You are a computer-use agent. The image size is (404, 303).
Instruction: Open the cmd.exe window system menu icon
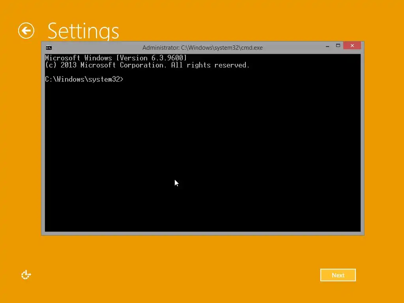pyautogui.click(x=49, y=48)
